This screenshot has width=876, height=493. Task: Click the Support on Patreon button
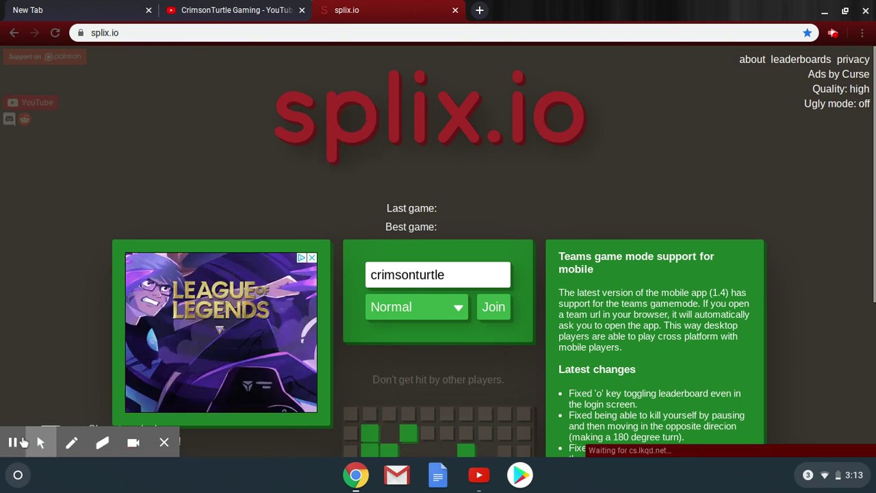click(44, 57)
